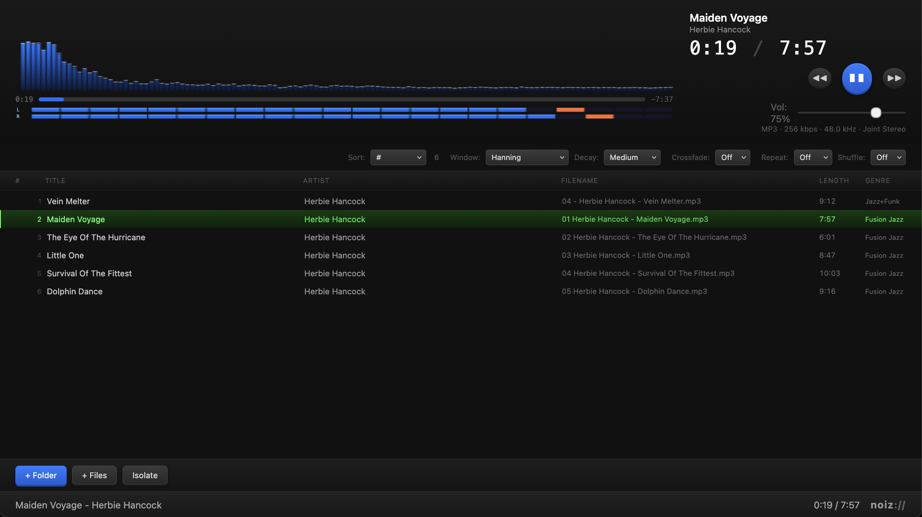Open the Shuffle dropdown

click(x=888, y=157)
